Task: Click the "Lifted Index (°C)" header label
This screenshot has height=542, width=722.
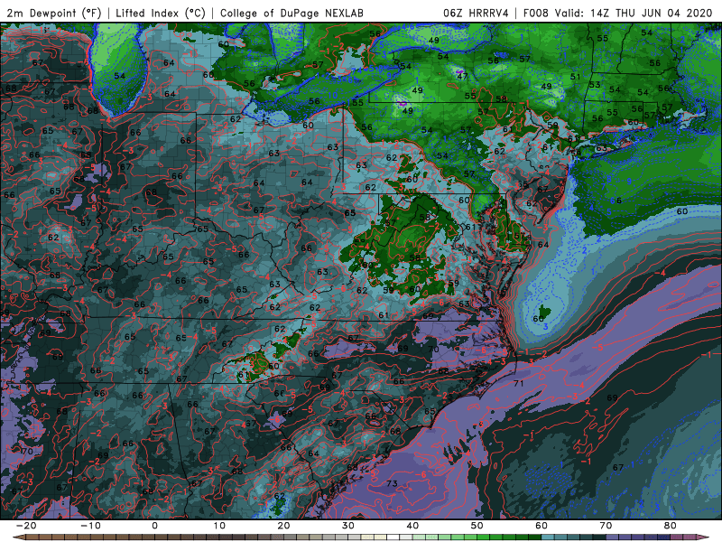Action: point(161,13)
